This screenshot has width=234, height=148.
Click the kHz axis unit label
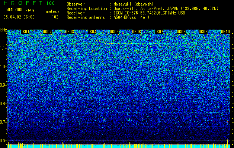tap(3, 30)
